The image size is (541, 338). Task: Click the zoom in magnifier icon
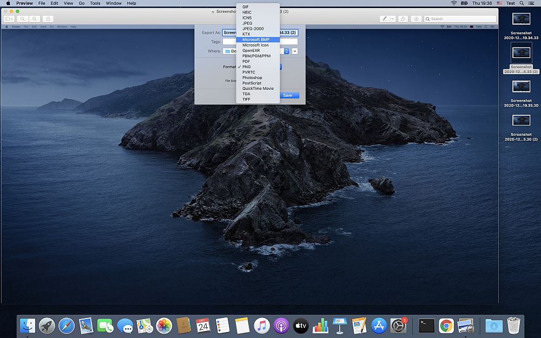pos(35,18)
